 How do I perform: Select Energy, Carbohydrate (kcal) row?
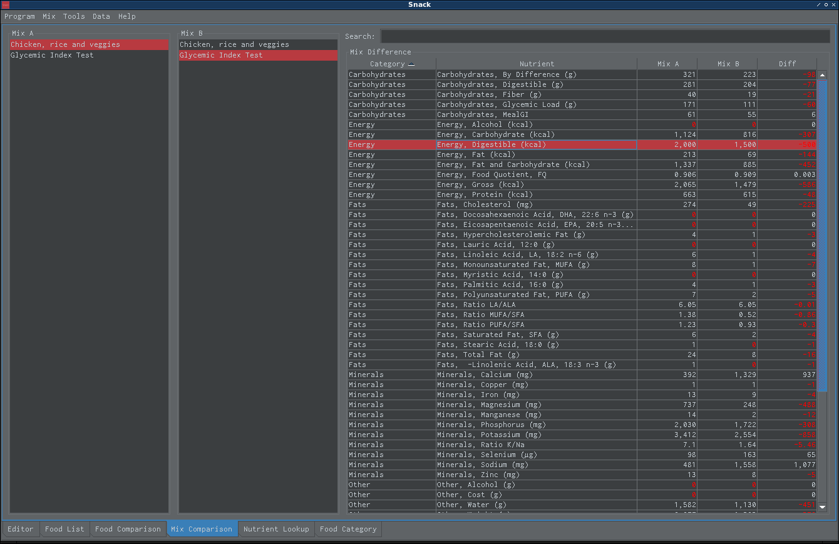point(582,134)
